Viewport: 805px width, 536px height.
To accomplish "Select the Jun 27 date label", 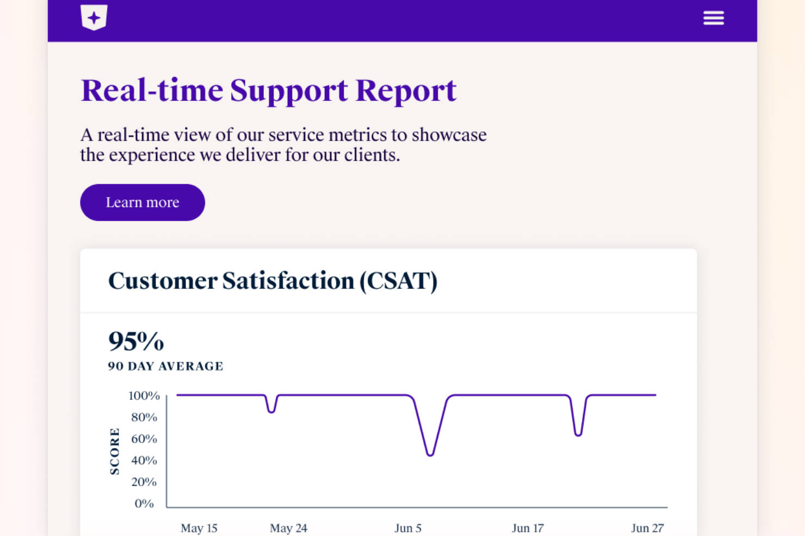I will coord(647,527).
